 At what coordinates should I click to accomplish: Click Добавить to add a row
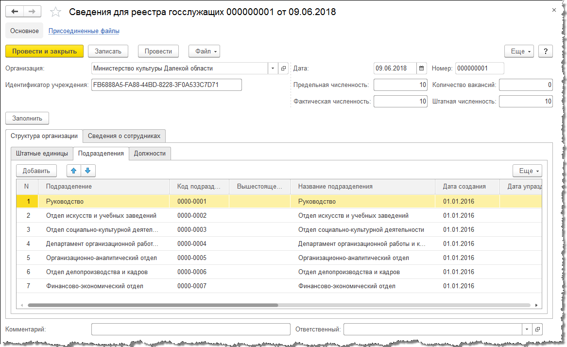(x=36, y=171)
